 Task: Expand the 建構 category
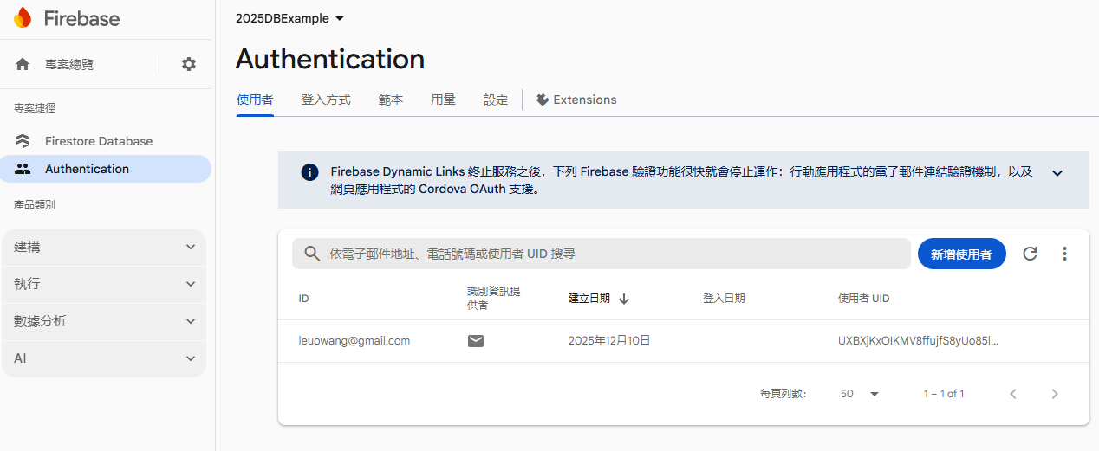pyautogui.click(x=105, y=247)
